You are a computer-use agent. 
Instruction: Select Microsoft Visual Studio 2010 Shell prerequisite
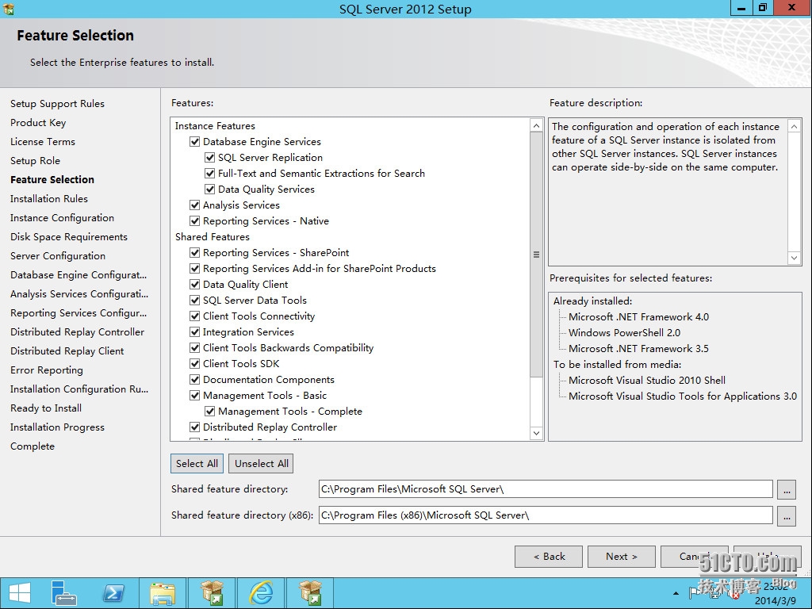coord(647,381)
